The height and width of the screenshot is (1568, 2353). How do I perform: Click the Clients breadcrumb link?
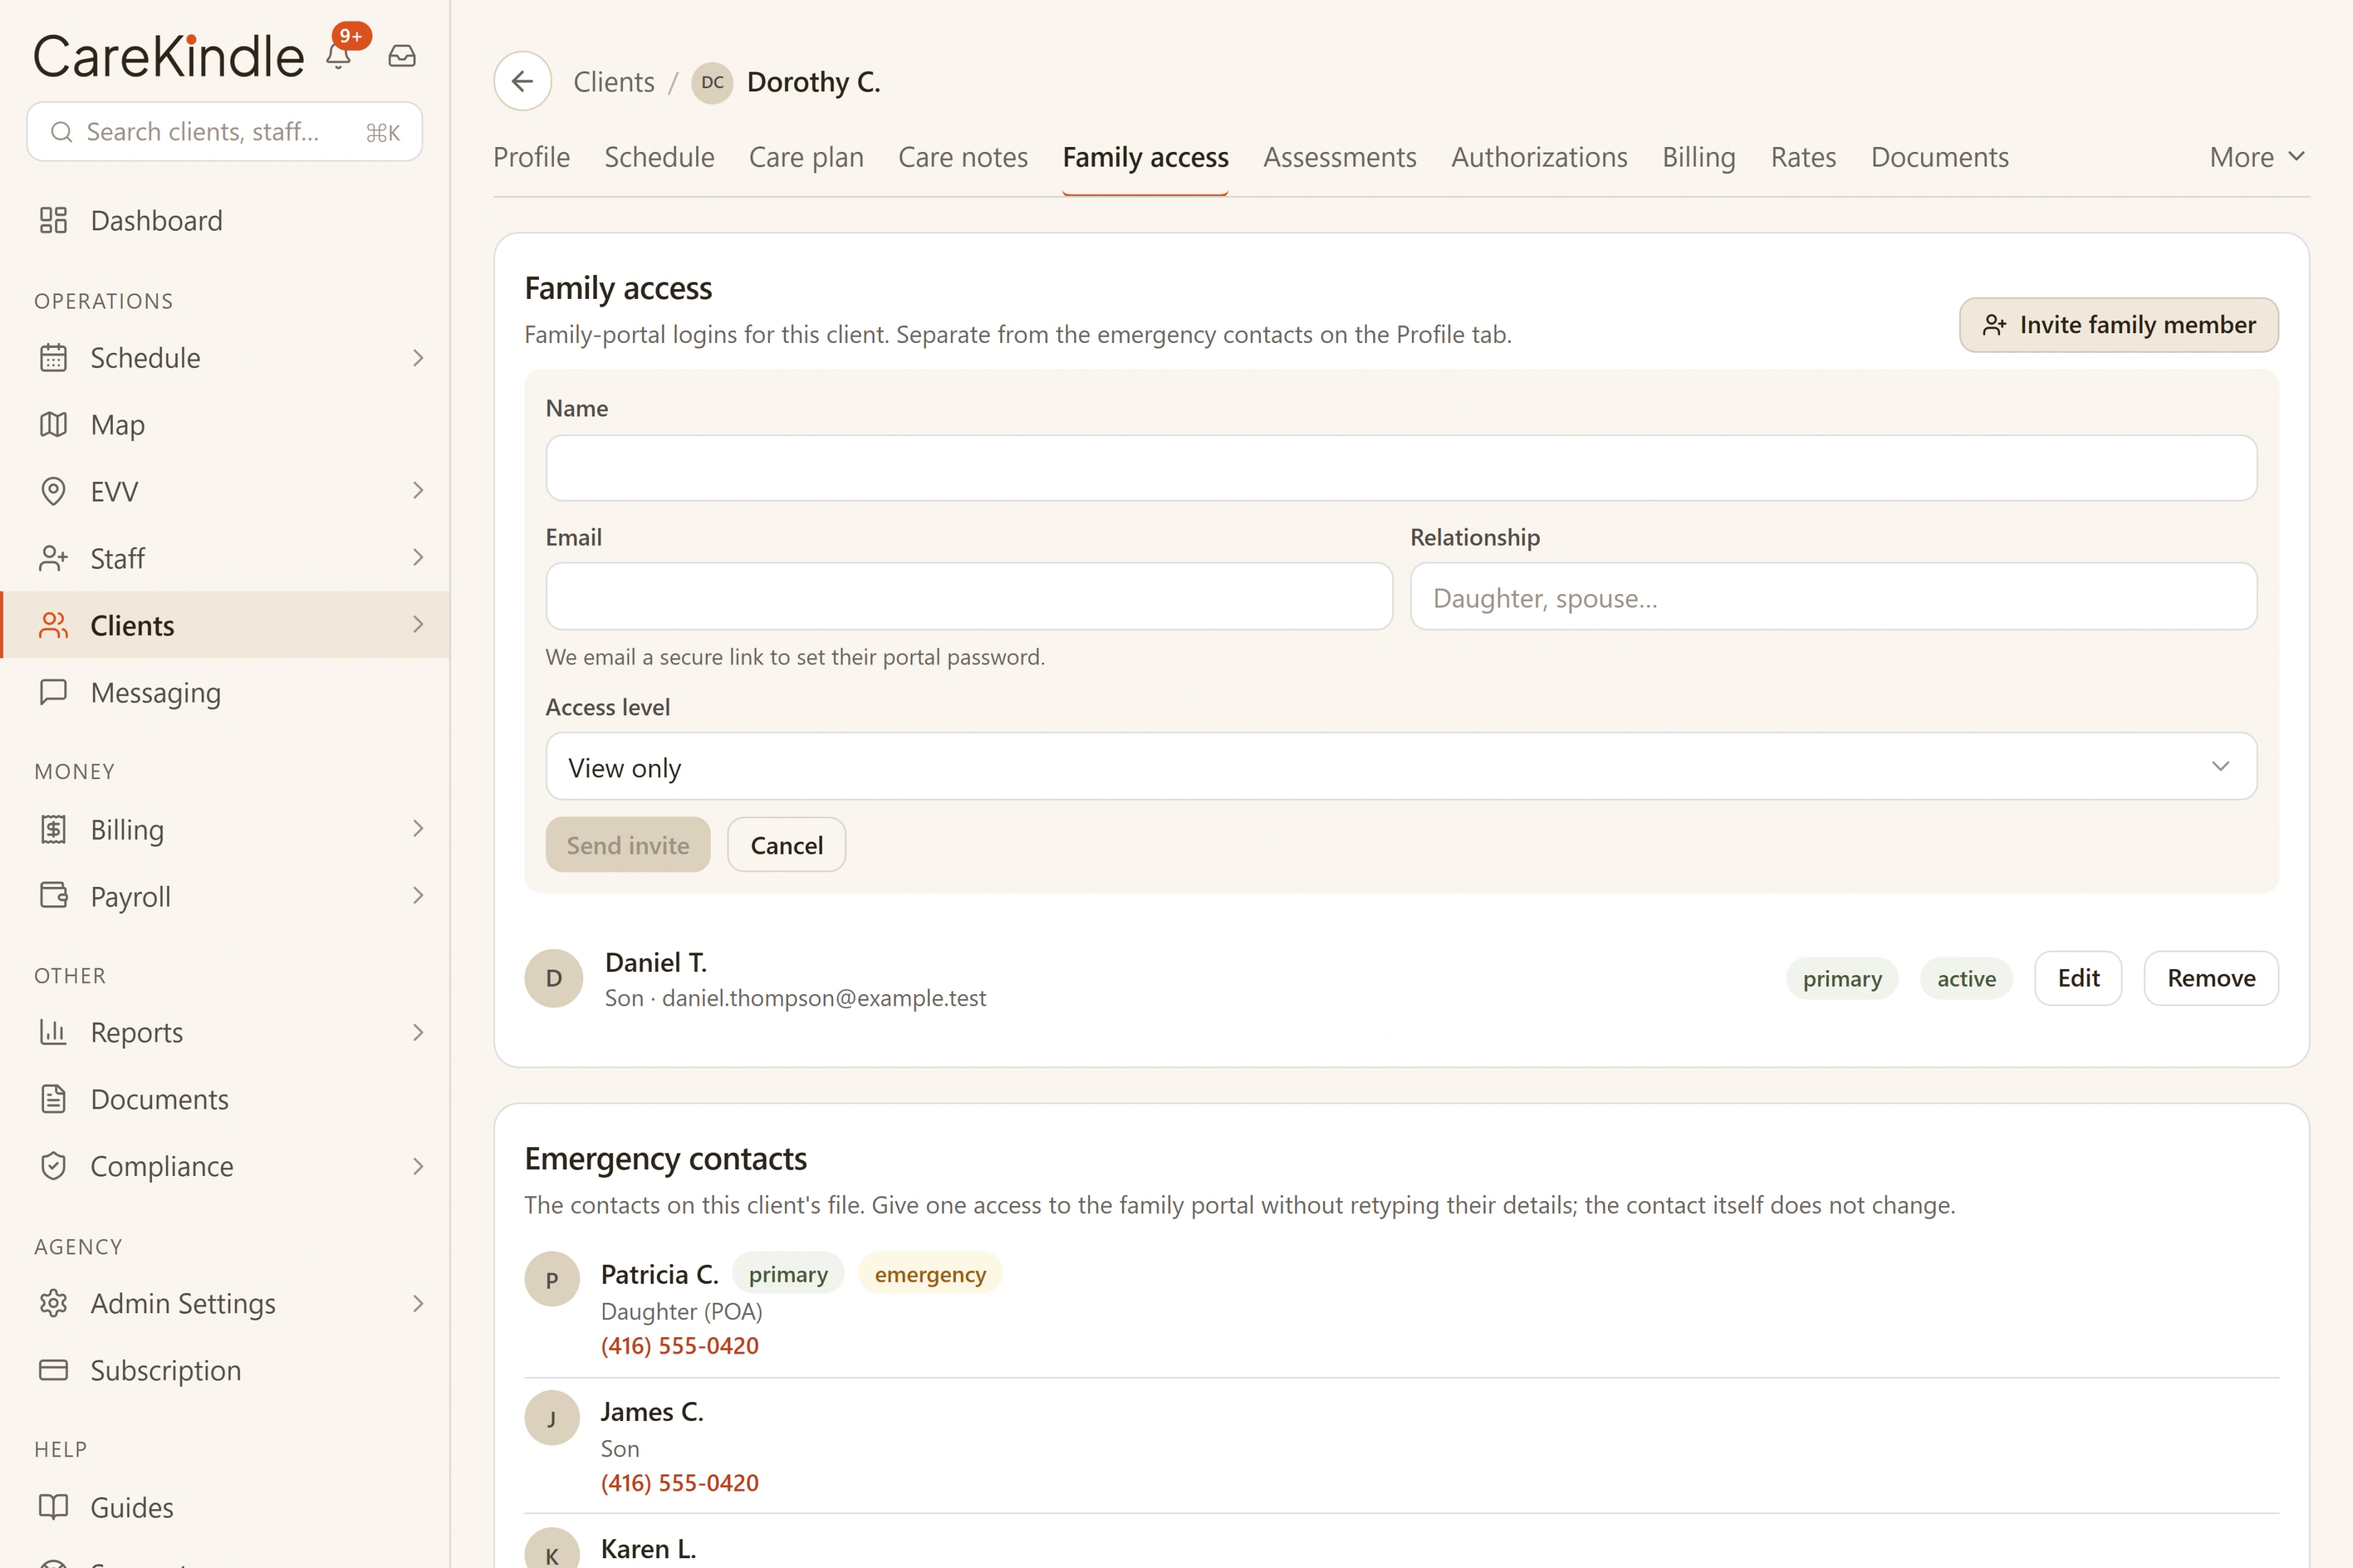coord(613,82)
